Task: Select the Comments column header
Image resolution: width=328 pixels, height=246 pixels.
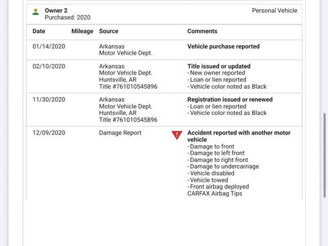Action: click(202, 31)
